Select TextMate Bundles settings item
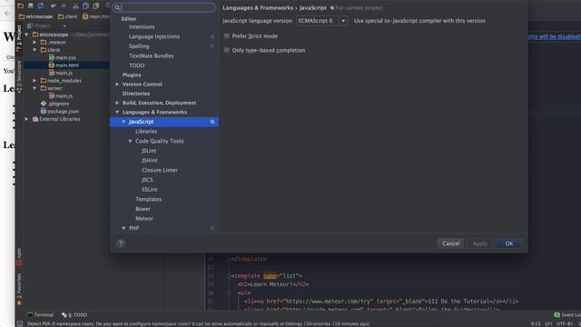 click(152, 55)
